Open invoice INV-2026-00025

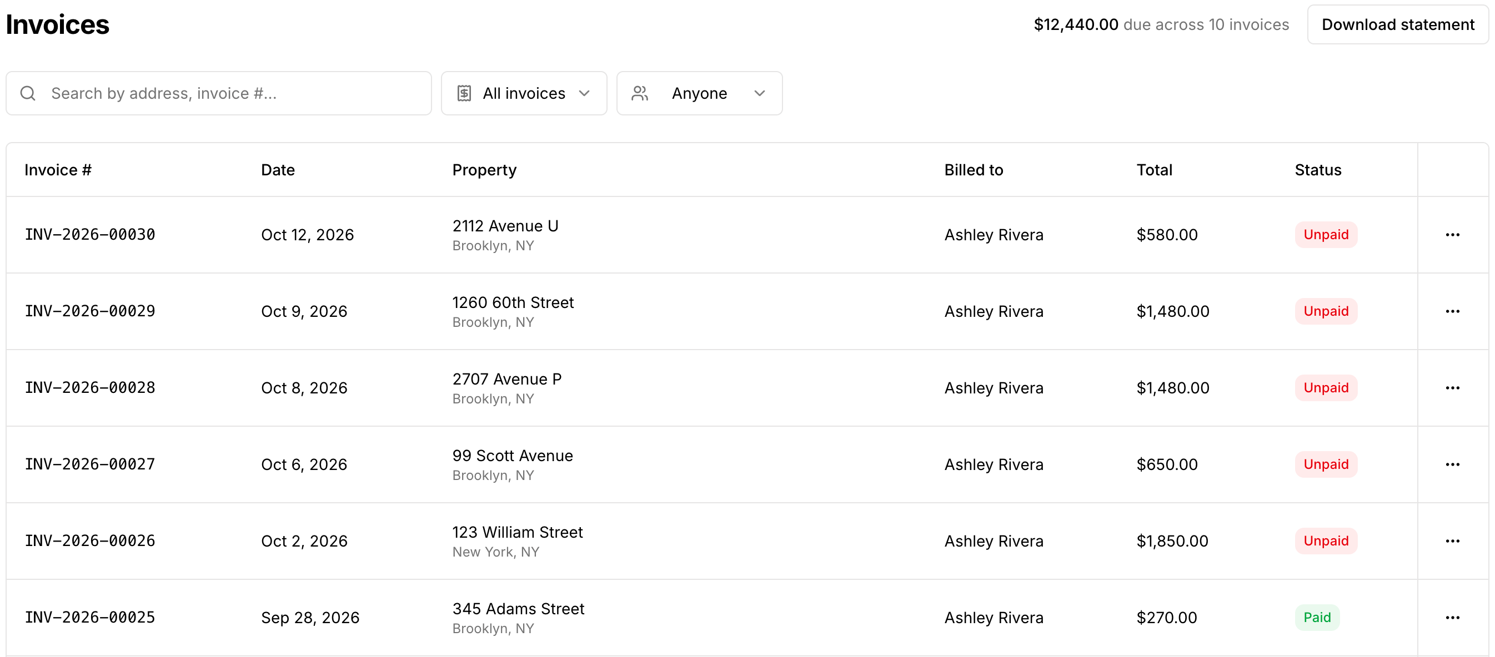click(x=90, y=618)
